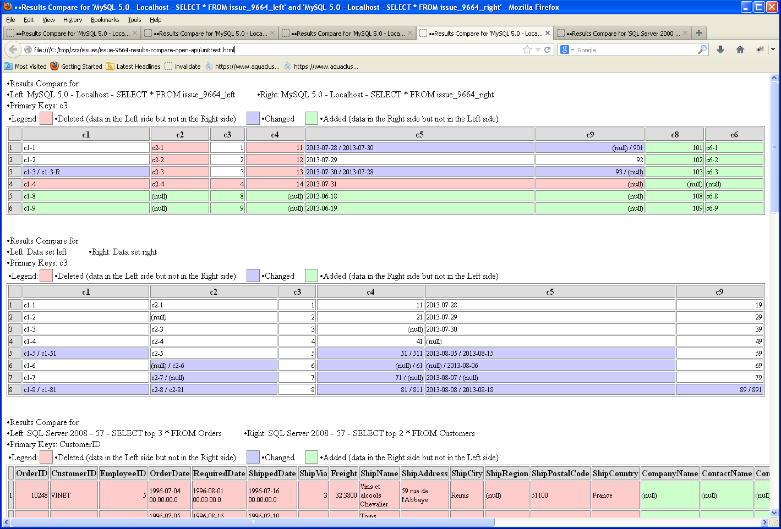Click the blue Changed legend swatch in first table
Image resolution: width=781 pixels, height=529 pixels.
(253, 118)
